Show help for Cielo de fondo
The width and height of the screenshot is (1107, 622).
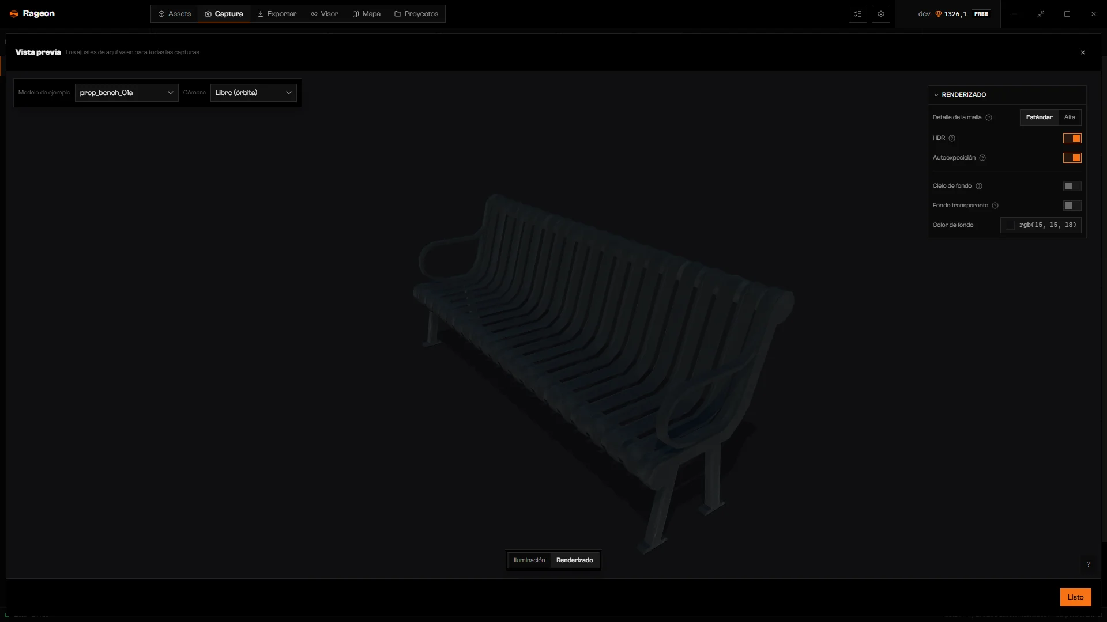[979, 186]
